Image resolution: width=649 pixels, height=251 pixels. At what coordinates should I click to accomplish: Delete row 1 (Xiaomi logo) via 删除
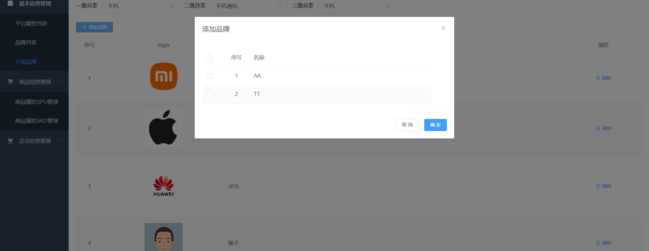click(604, 78)
